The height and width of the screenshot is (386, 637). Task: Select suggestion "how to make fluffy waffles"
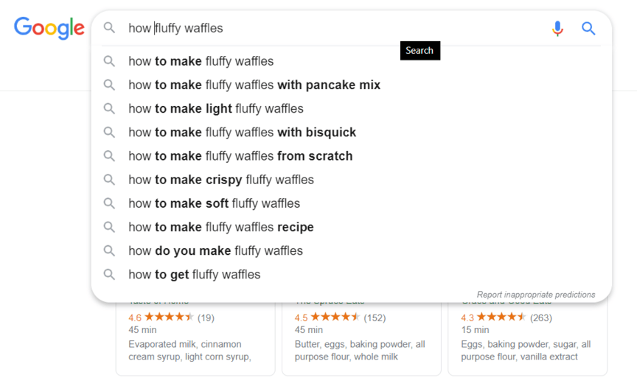(x=201, y=61)
